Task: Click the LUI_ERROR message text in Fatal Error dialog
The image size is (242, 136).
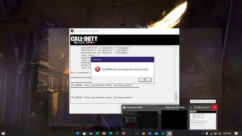Action: pyautogui.click(x=125, y=69)
